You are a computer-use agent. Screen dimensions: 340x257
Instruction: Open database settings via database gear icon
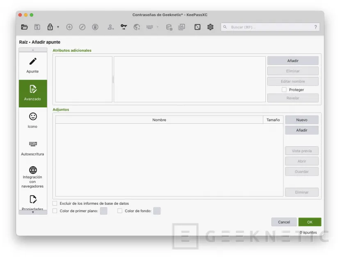169,27
